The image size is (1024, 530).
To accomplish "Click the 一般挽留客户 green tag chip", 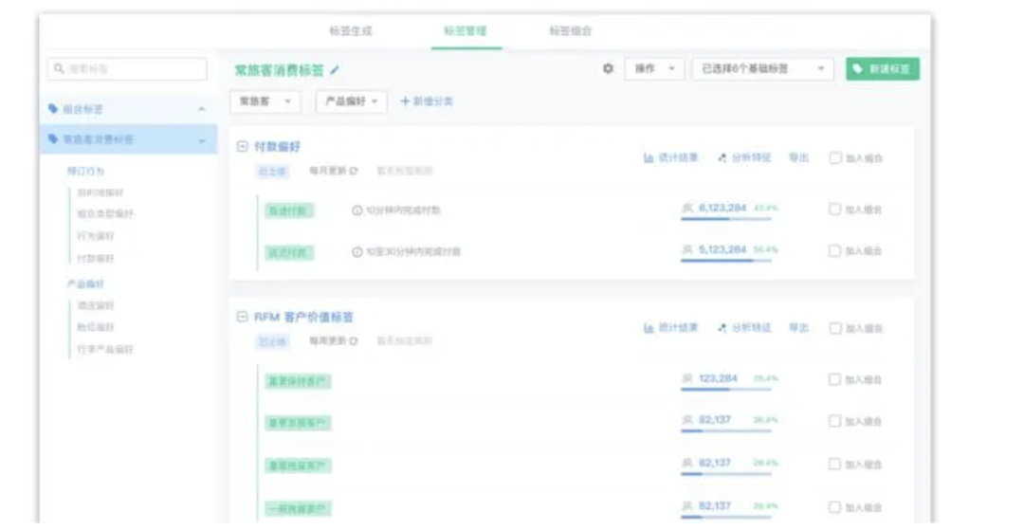I will pos(298,508).
